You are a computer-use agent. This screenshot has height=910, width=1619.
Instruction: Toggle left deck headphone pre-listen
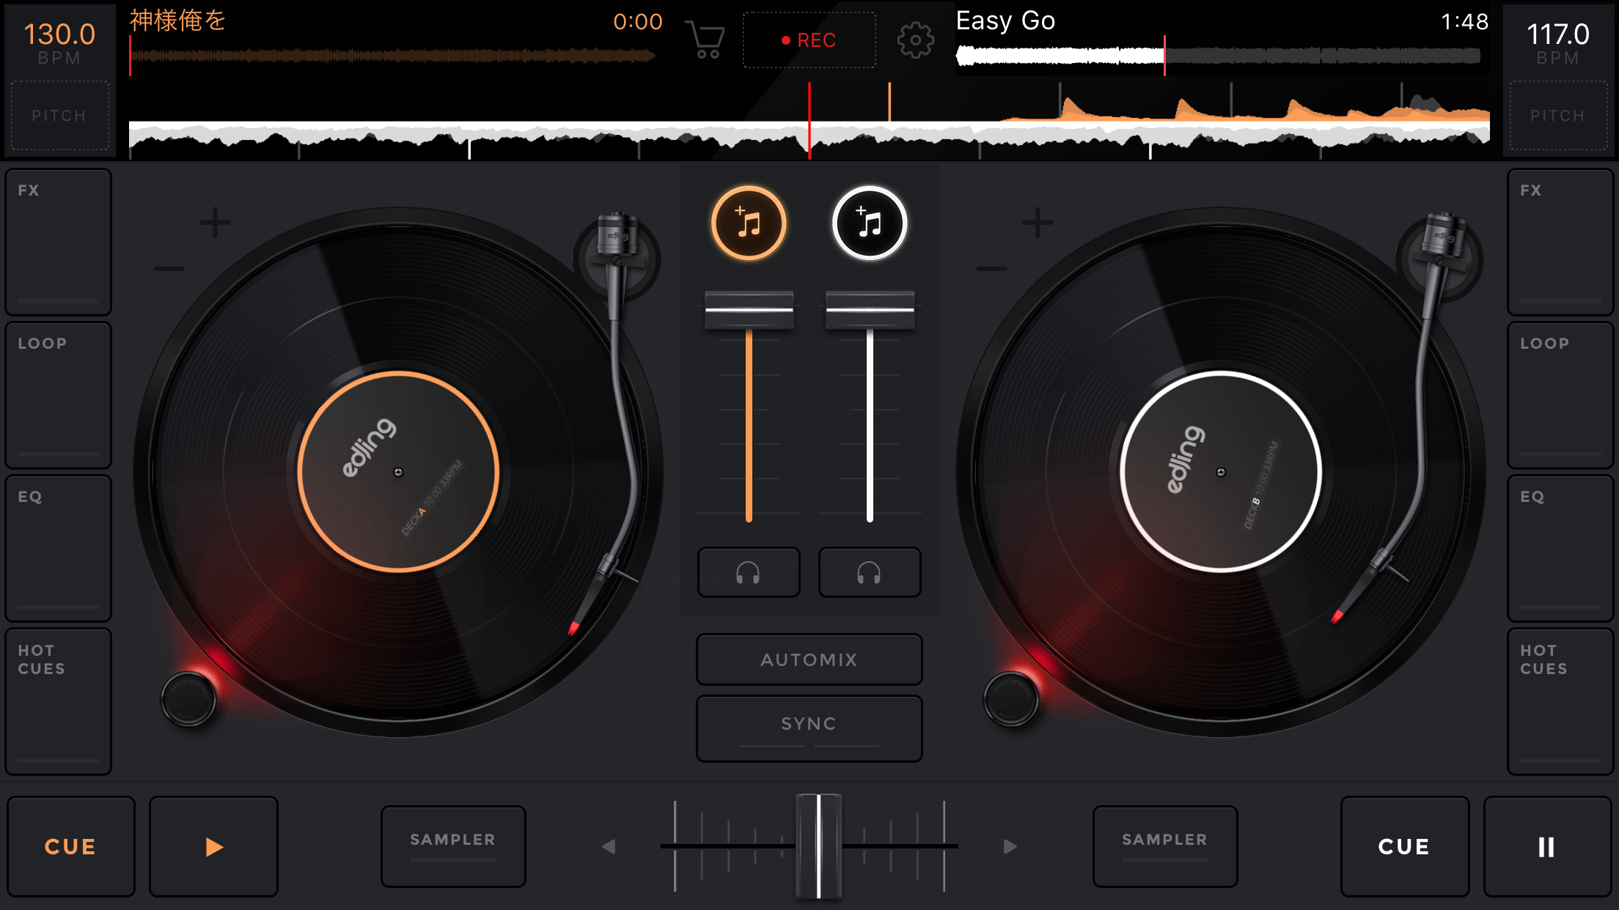(749, 572)
